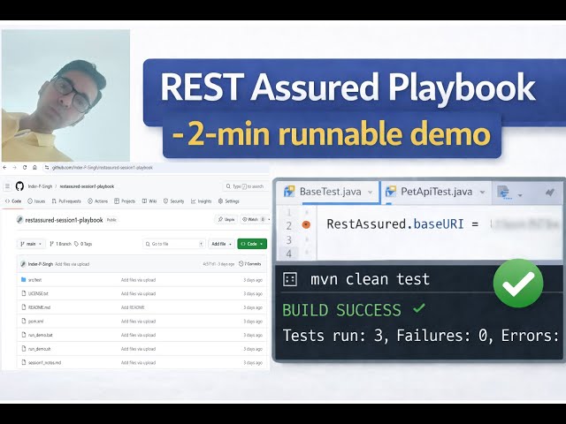Expand the PetApiTest.java tab dropdown arrow
The height and width of the screenshot is (424, 566).
pyautogui.click(x=482, y=193)
